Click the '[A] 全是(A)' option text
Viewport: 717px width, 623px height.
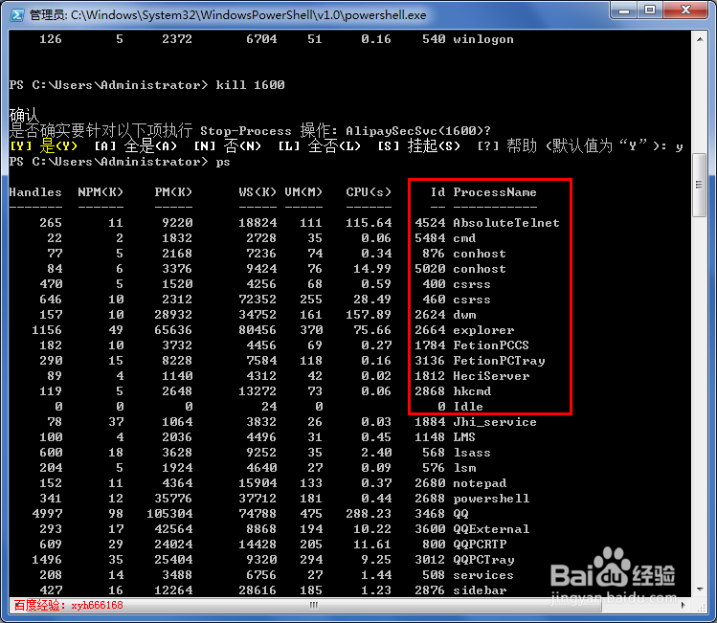tap(135, 146)
